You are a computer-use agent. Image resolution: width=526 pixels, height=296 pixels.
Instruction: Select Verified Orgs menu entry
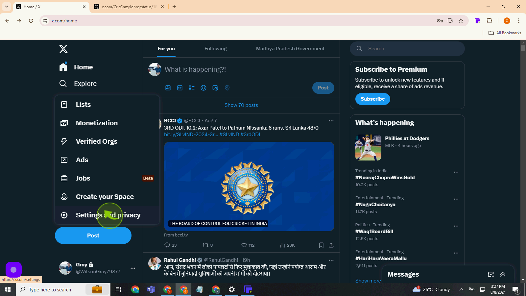[107, 141]
